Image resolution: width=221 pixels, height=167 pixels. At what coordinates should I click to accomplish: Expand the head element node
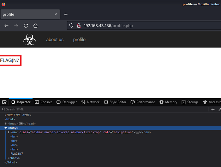coord(6,124)
